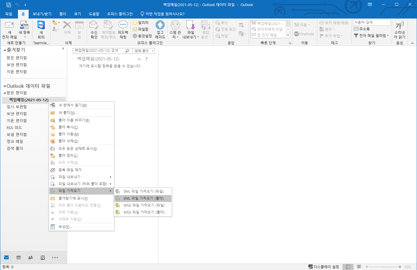Choose 폴더 이름 바꾸기 menu item
The width and height of the screenshot is (417, 270).
(81, 120)
